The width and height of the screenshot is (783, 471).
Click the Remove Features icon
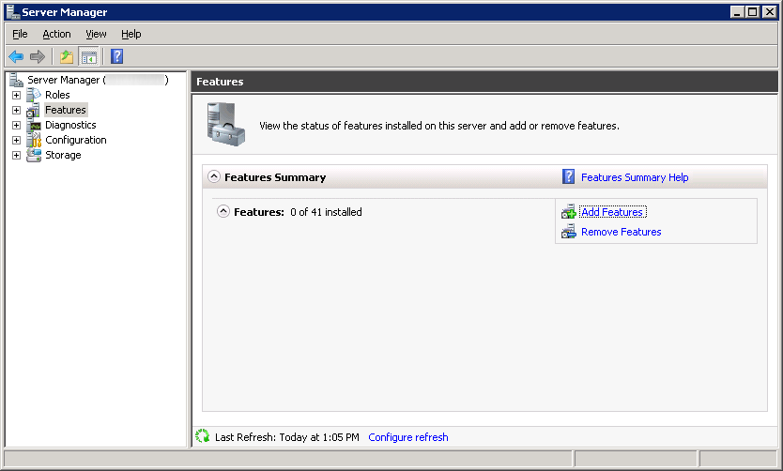[x=568, y=232]
